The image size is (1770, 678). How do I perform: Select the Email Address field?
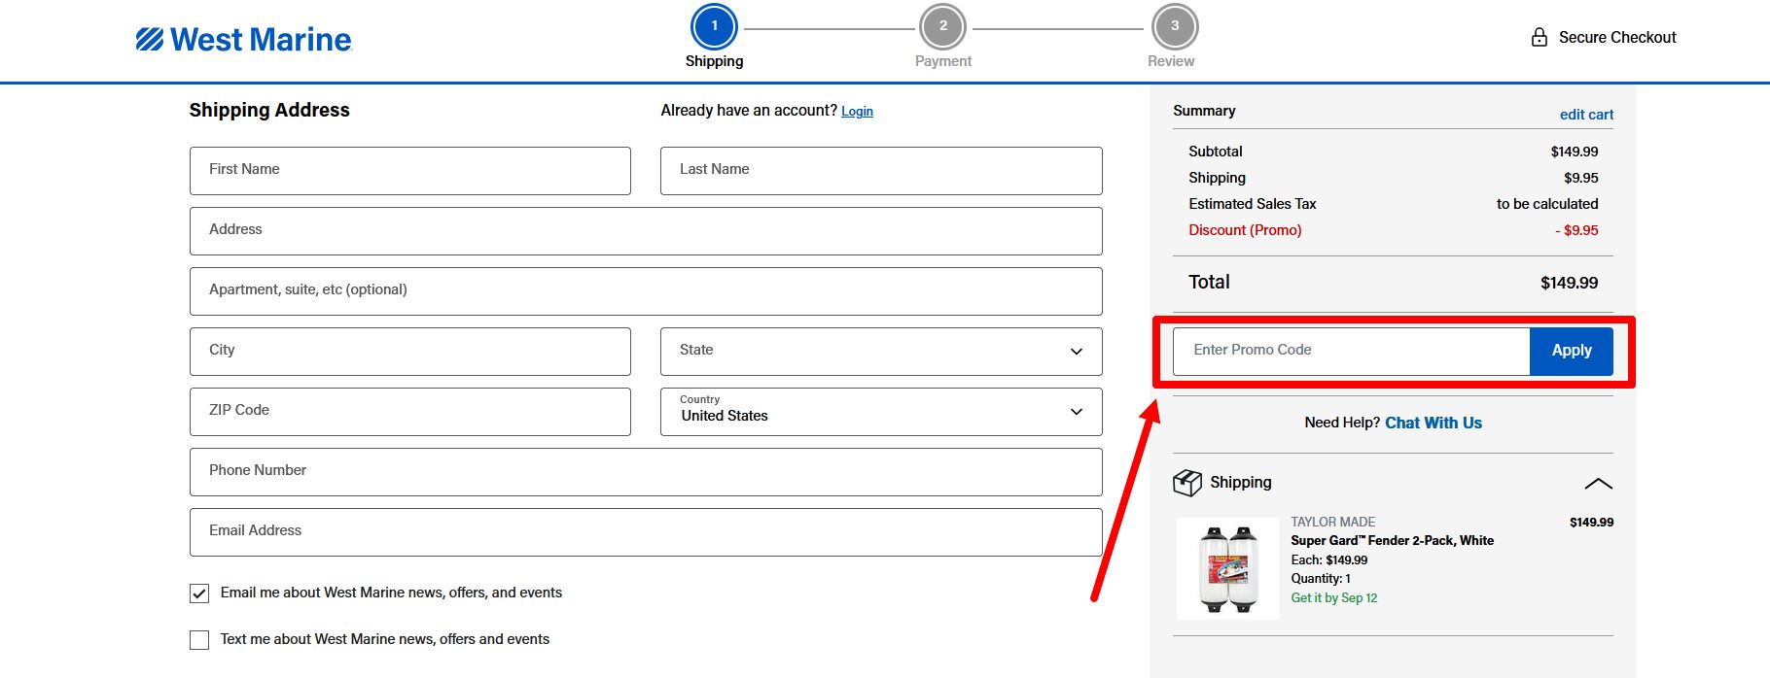pos(646,532)
